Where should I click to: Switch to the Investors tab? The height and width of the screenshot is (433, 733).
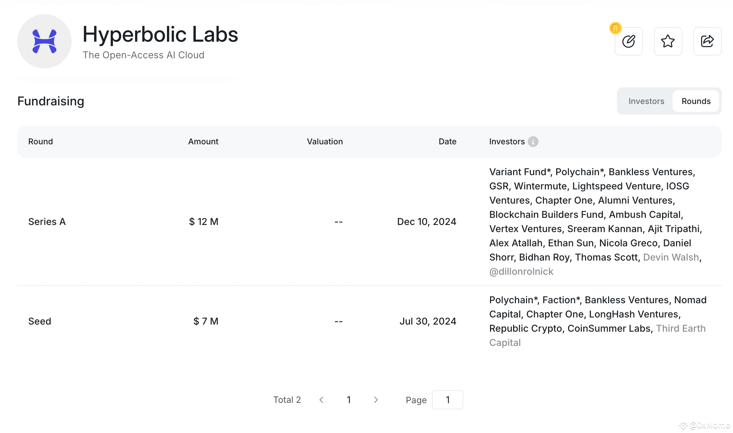coord(646,101)
